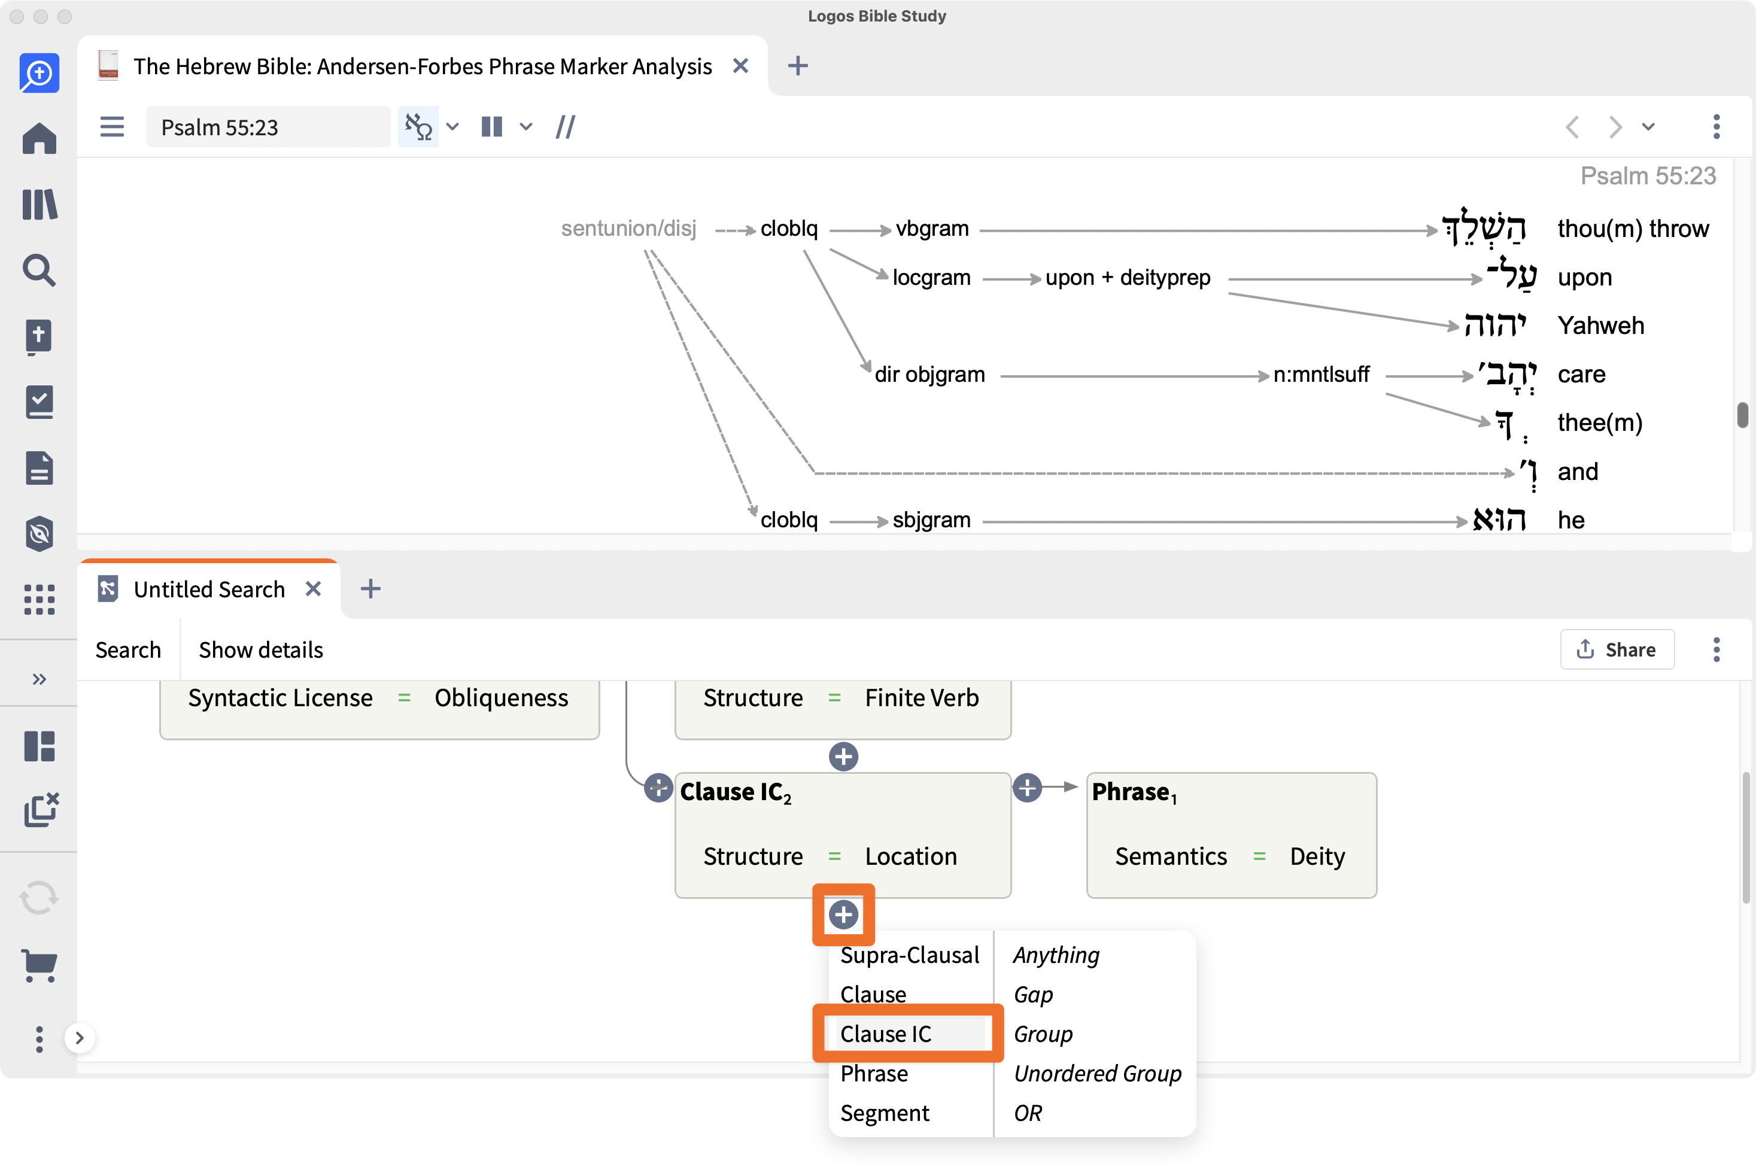
Task: Select the Untitled Search tab
Action: [x=209, y=589]
